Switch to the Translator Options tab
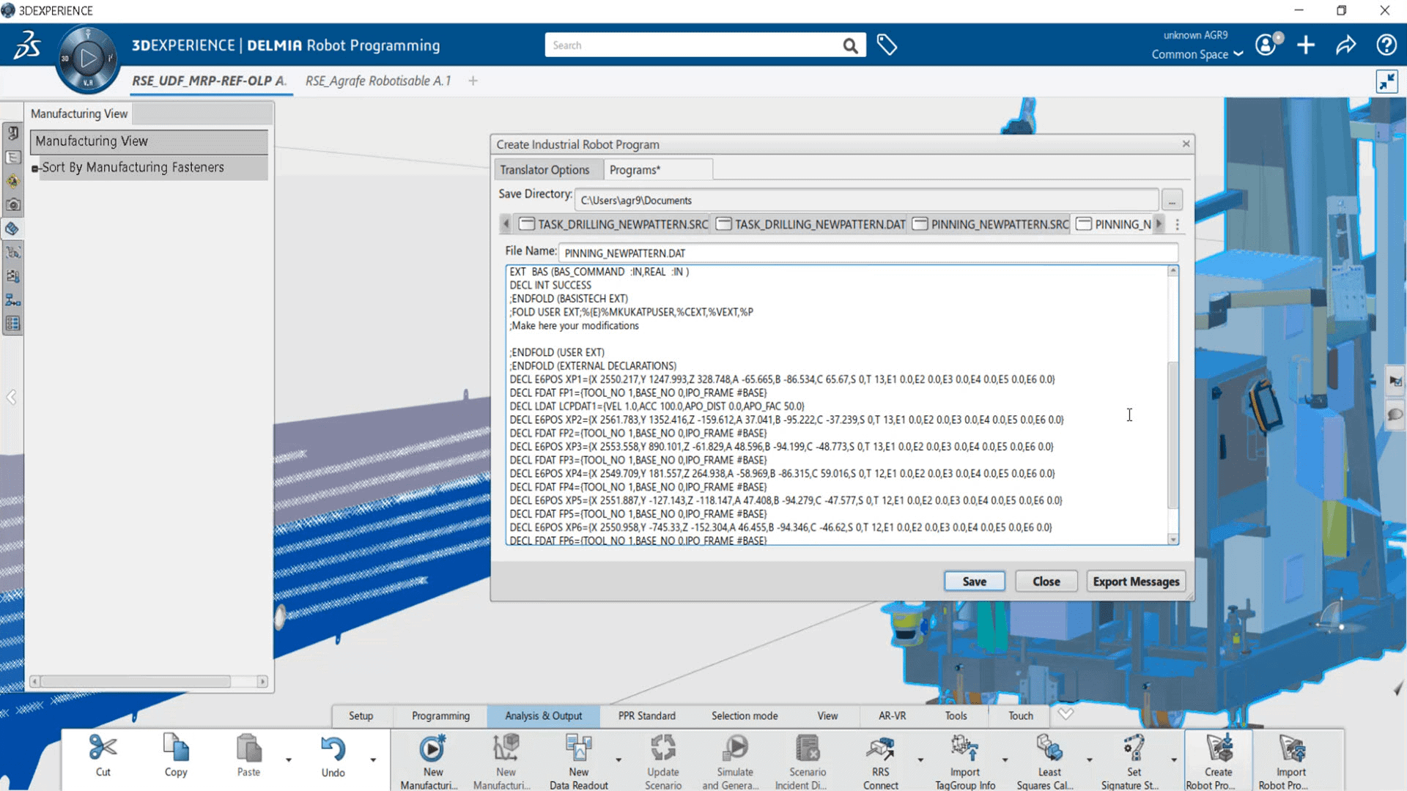This screenshot has width=1407, height=791. (545, 169)
